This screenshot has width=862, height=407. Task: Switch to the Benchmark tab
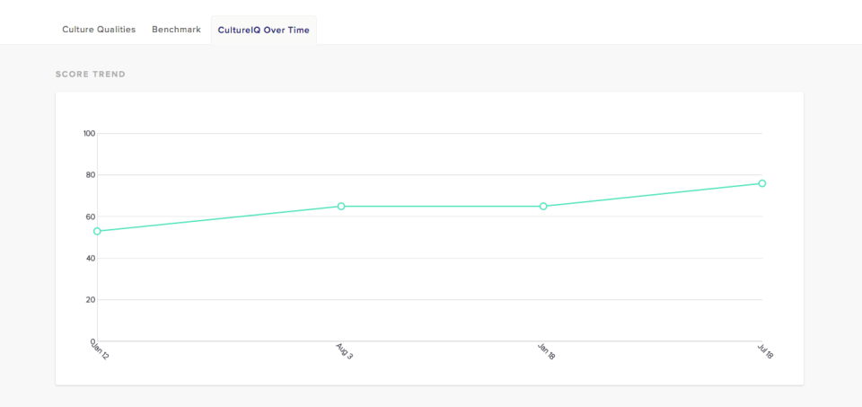click(176, 30)
